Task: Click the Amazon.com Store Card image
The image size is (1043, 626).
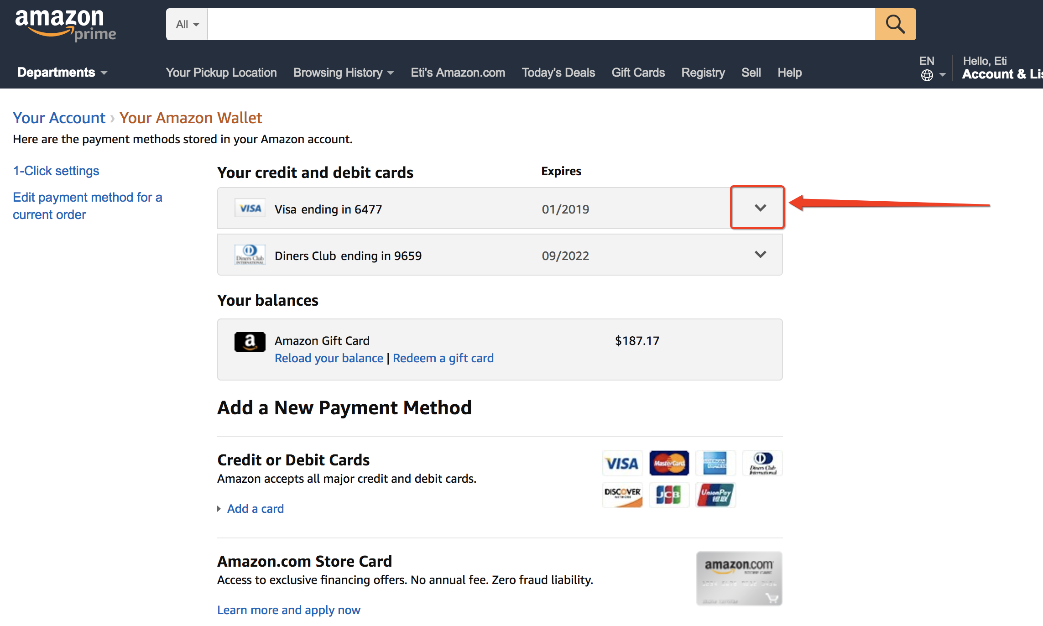Action: click(x=739, y=579)
